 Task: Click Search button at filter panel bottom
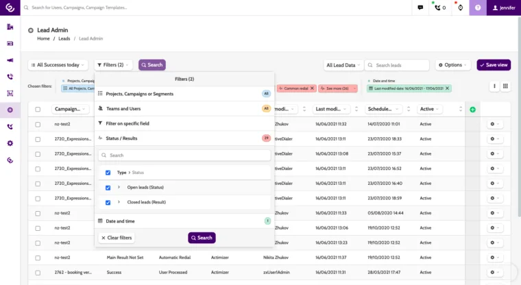[x=202, y=238]
